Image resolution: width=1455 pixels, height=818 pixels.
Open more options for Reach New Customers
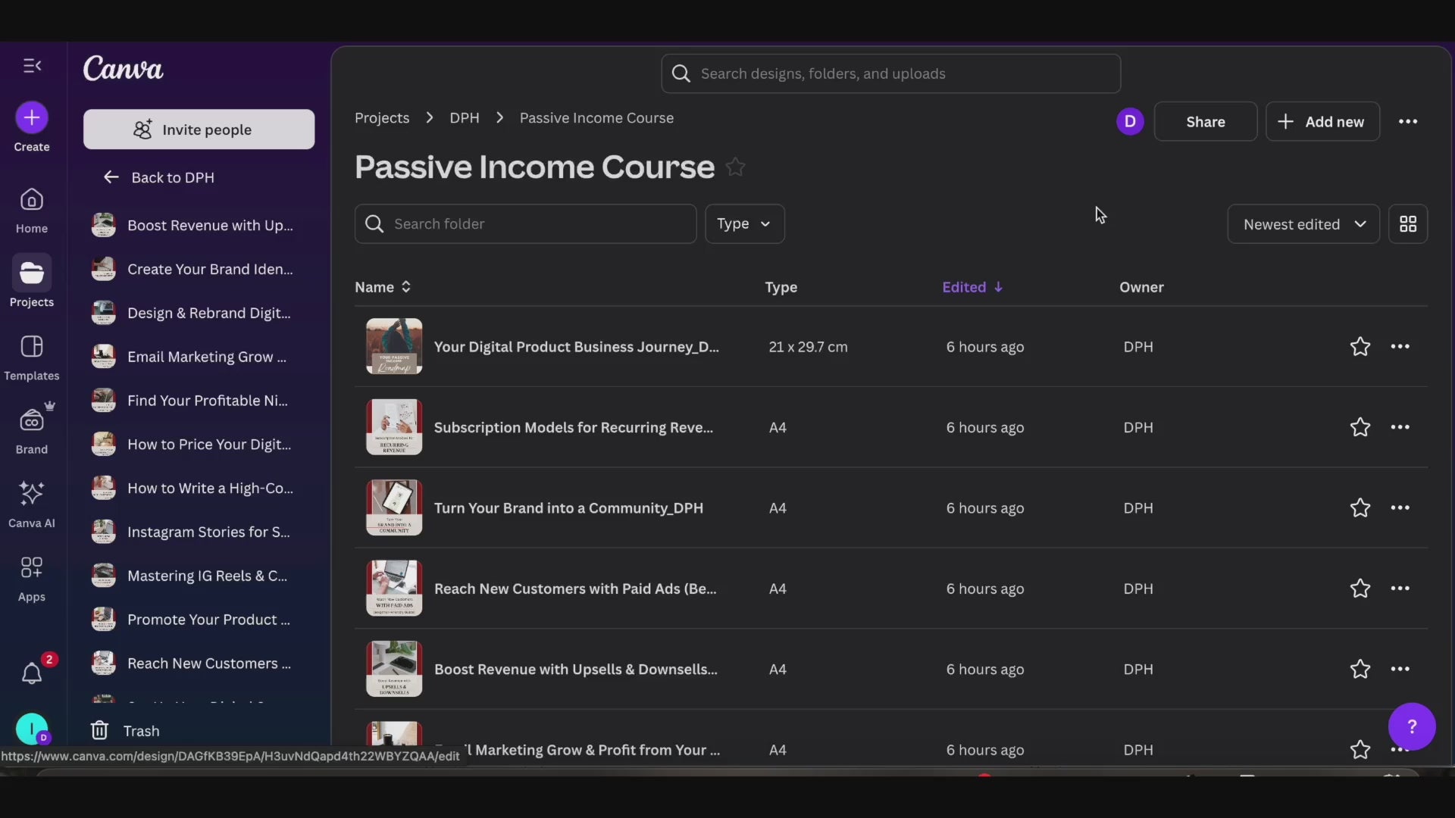tap(1400, 589)
